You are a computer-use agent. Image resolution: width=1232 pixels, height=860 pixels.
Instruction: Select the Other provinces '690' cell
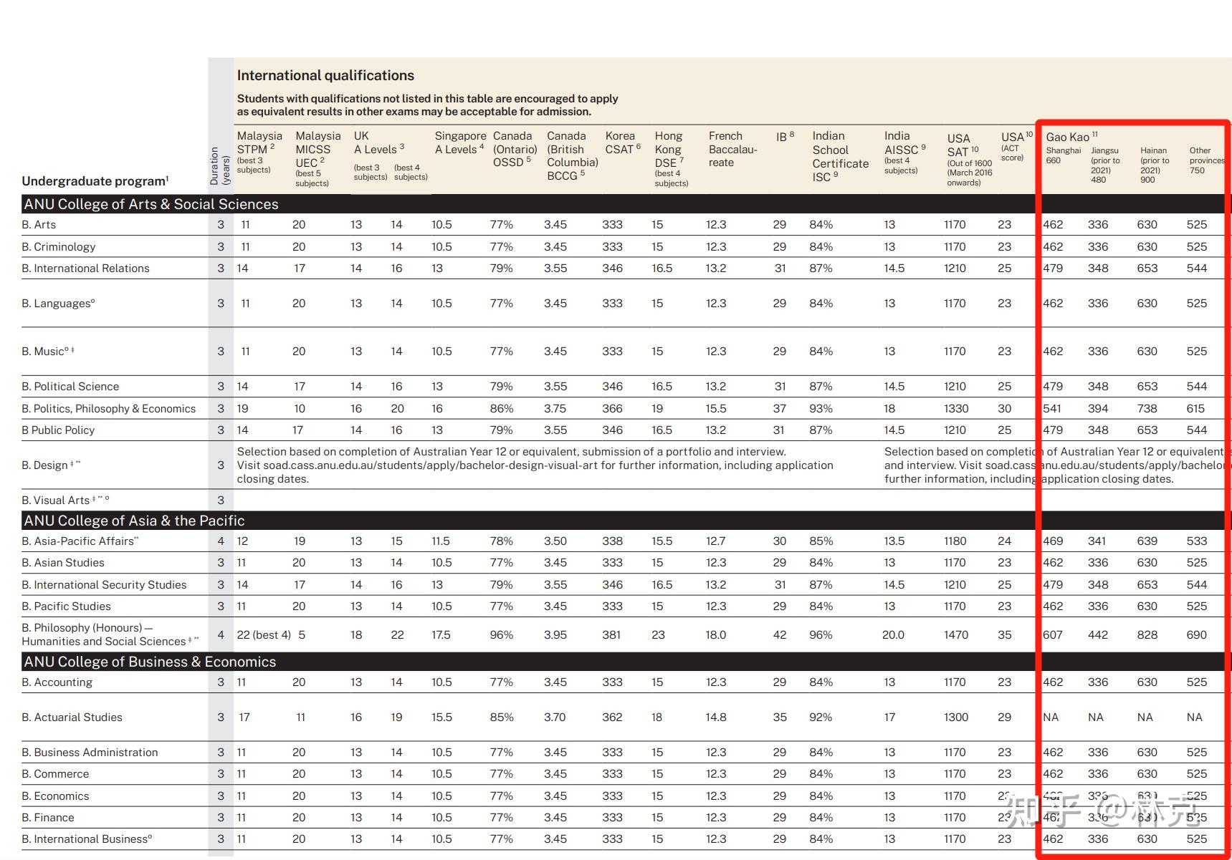[x=1196, y=634]
